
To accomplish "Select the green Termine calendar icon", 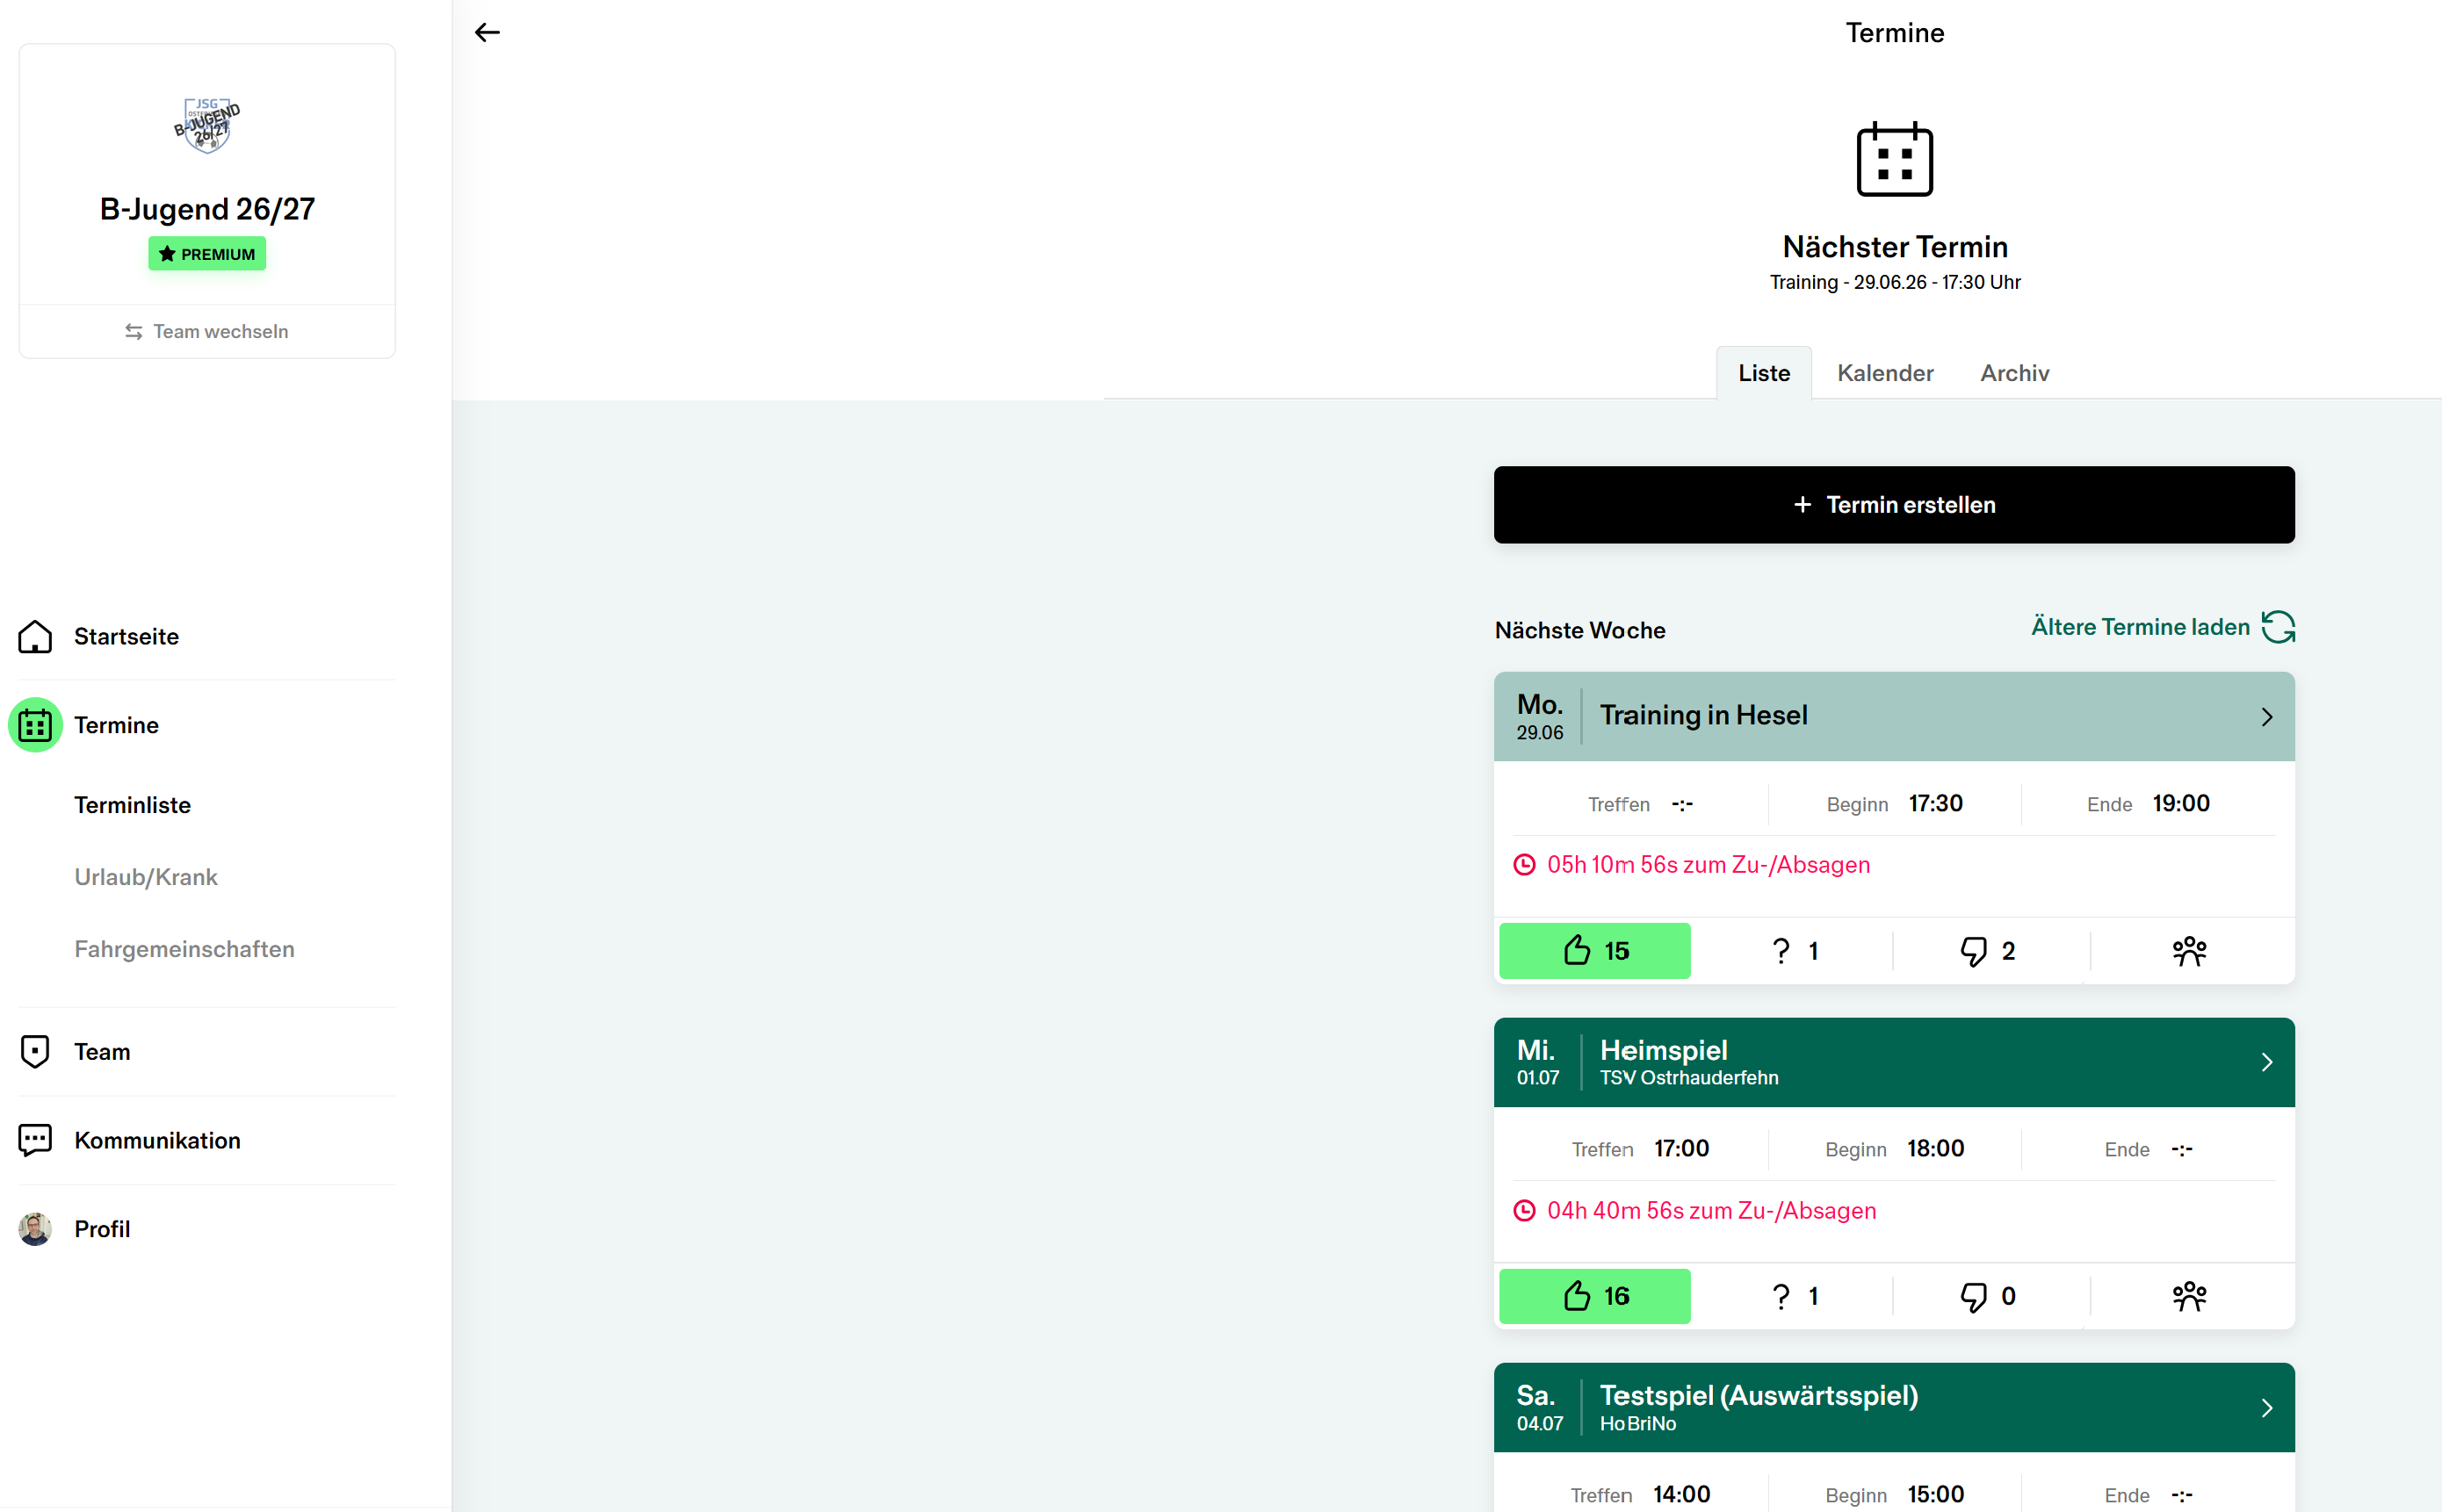I will 35,725.
